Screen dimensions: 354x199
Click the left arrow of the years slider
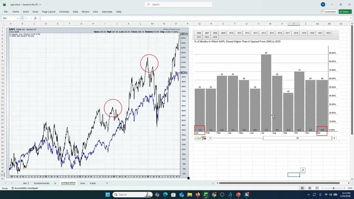pos(210,138)
